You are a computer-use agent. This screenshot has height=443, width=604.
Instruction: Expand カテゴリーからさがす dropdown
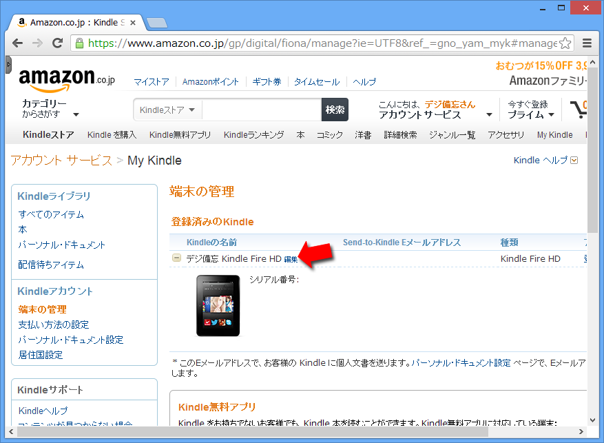click(x=50, y=108)
